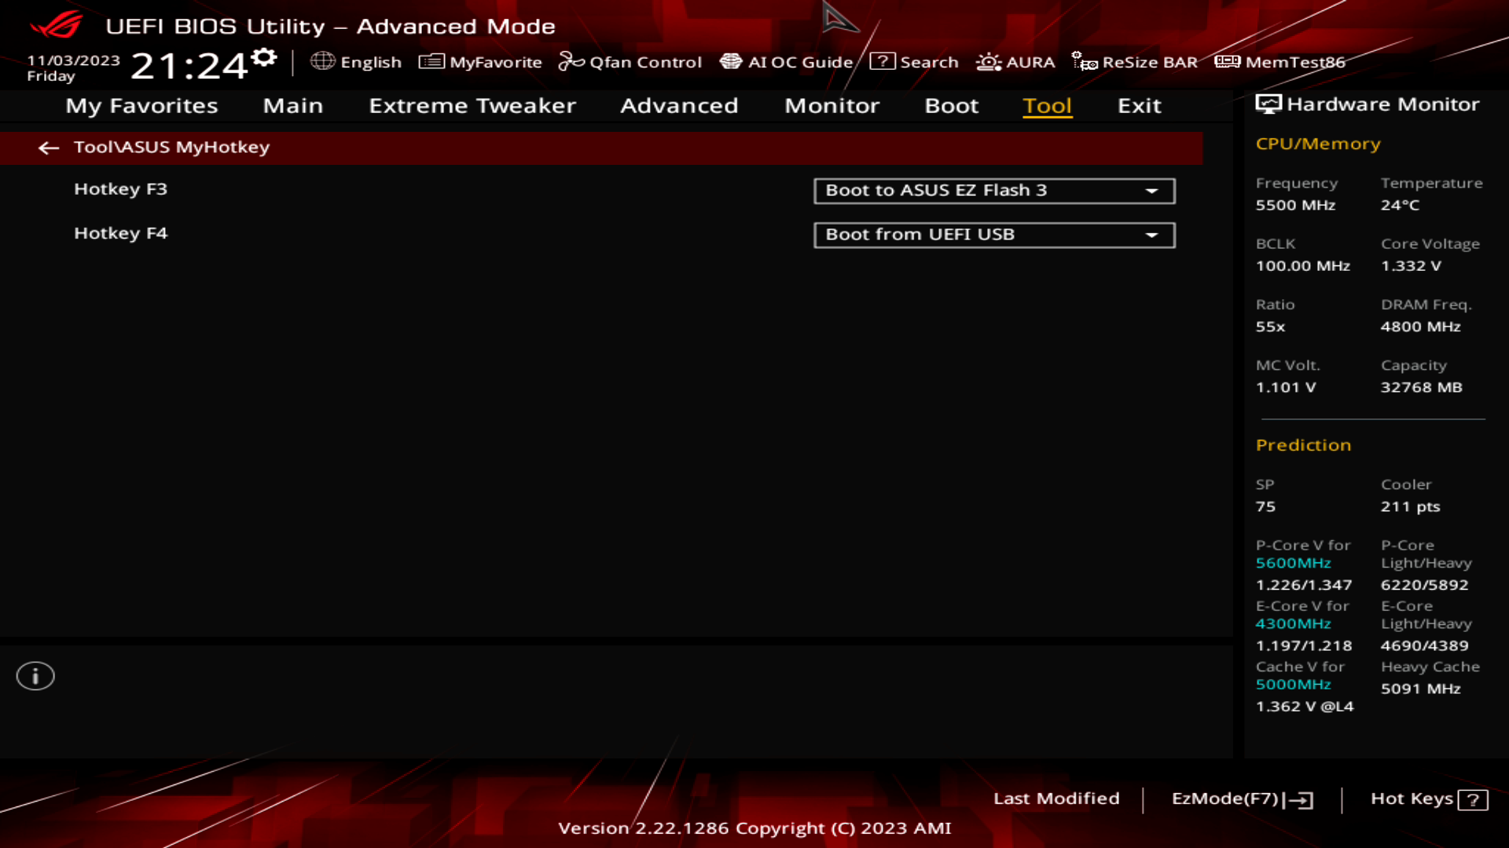Click Last Modified button
The image size is (1509, 848).
[x=1056, y=797]
